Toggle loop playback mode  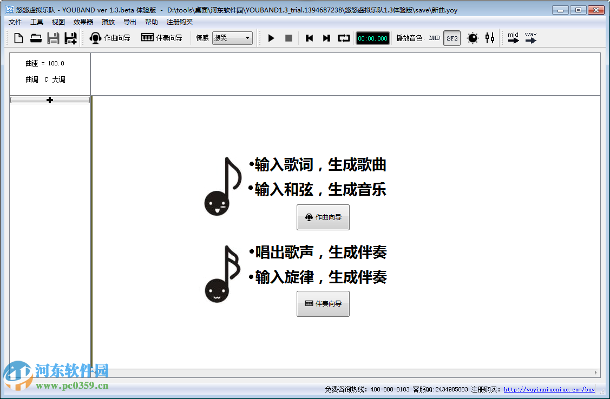click(x=343, y=38)
